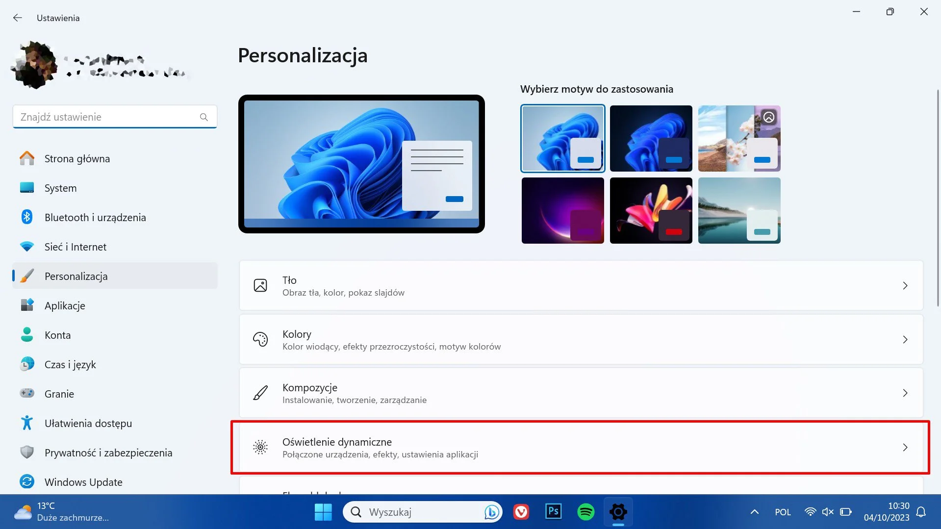
Task: Show hidden system tray icons
Action: click(x=754, y=512)
